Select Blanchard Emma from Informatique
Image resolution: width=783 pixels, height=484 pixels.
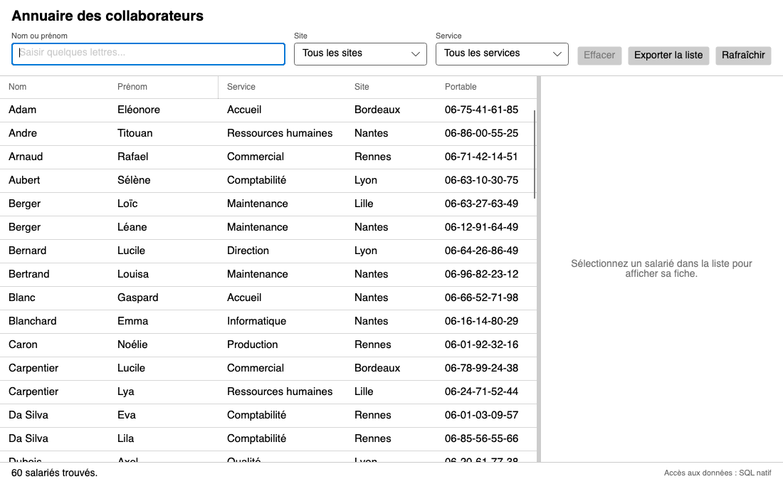click(x=268, y=321)
